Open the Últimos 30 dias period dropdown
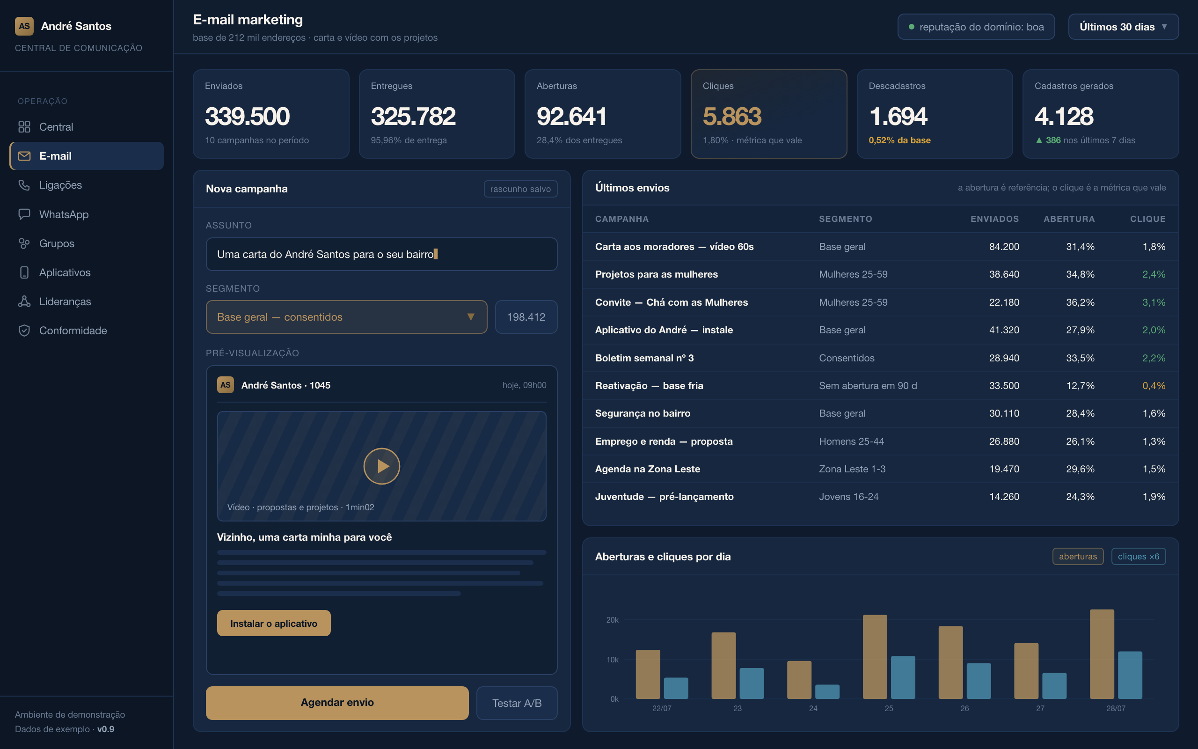Image resolution: width=1198 pixels, height=749 pixels. [x=1123, y=27]
